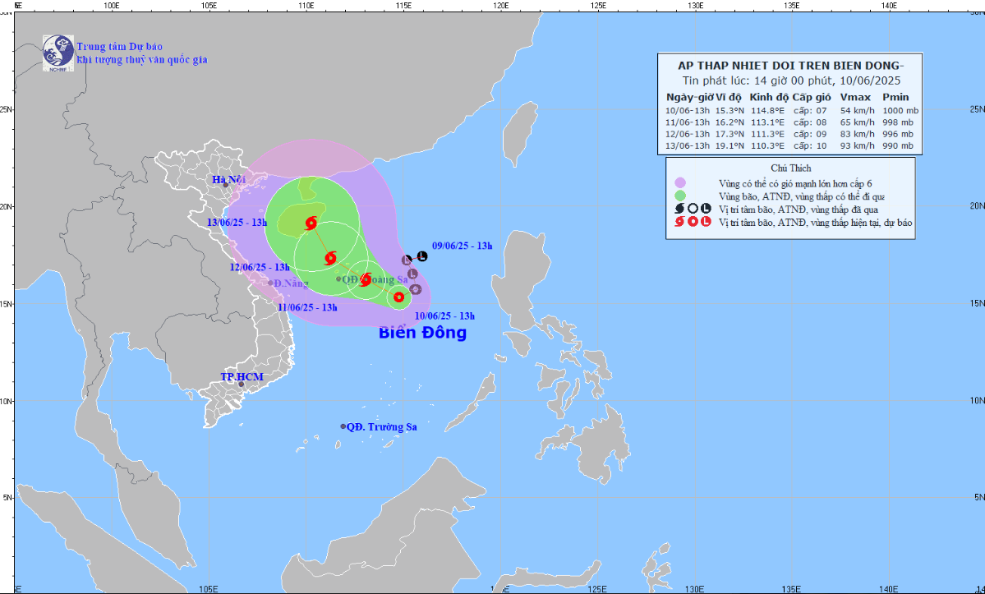Click the Hà Nội city dot on the map
Screen dimensions: 985x594
tap(226, 185)
